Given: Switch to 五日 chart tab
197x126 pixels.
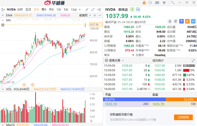Looking at the screenshot, I should [28, 9].
